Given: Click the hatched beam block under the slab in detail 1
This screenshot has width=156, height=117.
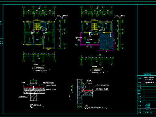Looking at the screenshot, I should click(33, 97).
